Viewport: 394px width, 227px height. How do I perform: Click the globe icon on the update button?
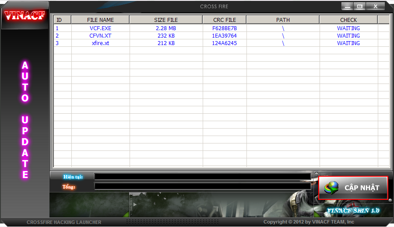click(x=331, y=188)
